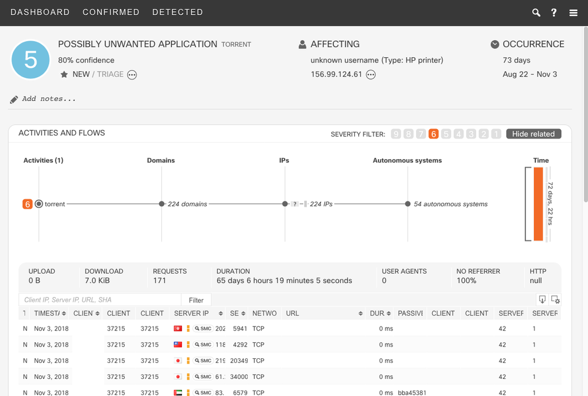Open ellipsis options next to TRIAGE
The image size is (588, 396).
[132, 75]
